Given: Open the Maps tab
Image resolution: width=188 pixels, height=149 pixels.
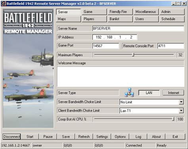Looking at the screenshot, I should pos(68,19).
